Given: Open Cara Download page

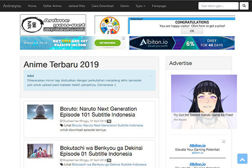Looking at the screenshot, I should pyautogui.click(x=103, y=6).
